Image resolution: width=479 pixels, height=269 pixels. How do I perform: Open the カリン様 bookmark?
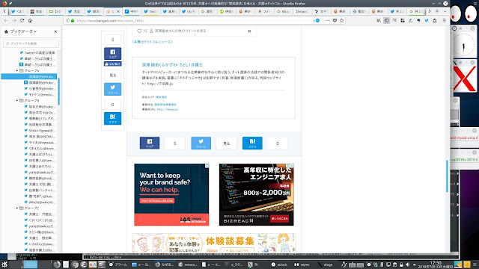click(40, 232)
